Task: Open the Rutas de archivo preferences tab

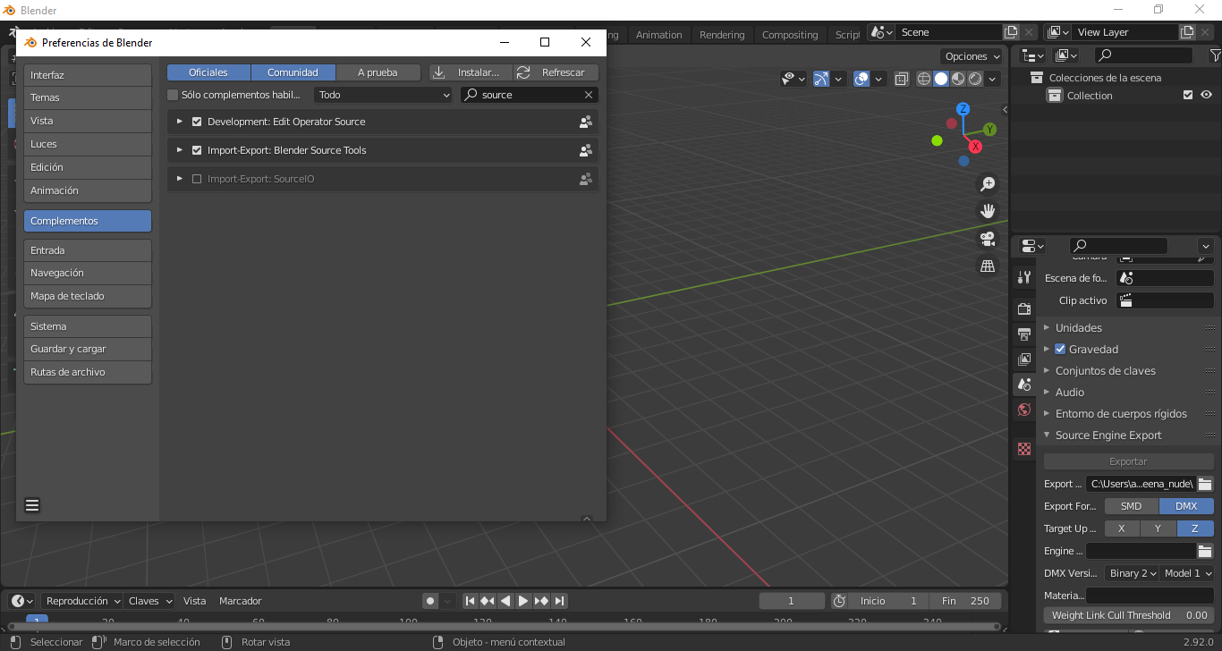Action: [x=88, y=372]
